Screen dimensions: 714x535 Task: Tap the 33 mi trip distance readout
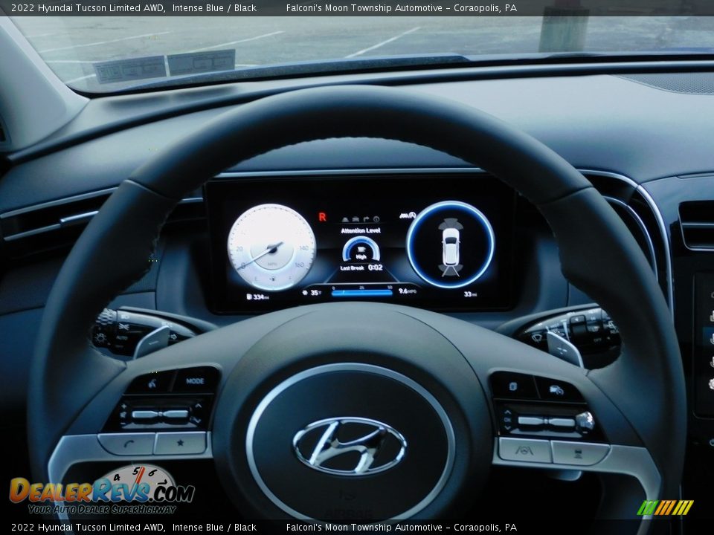pos(470,294)
